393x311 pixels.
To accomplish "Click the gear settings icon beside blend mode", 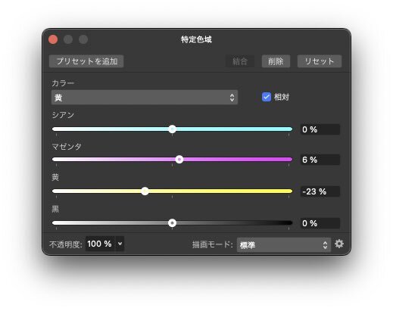I will (x=339, y=244).
